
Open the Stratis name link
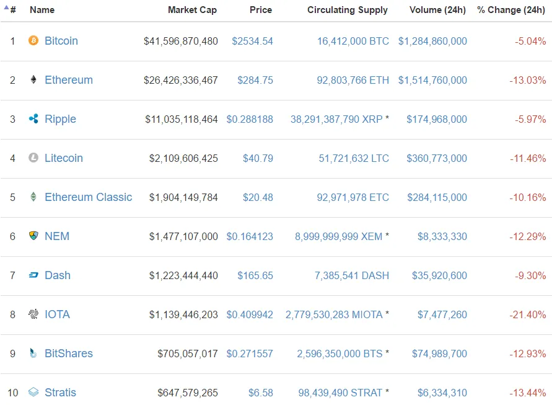point(60,393)
